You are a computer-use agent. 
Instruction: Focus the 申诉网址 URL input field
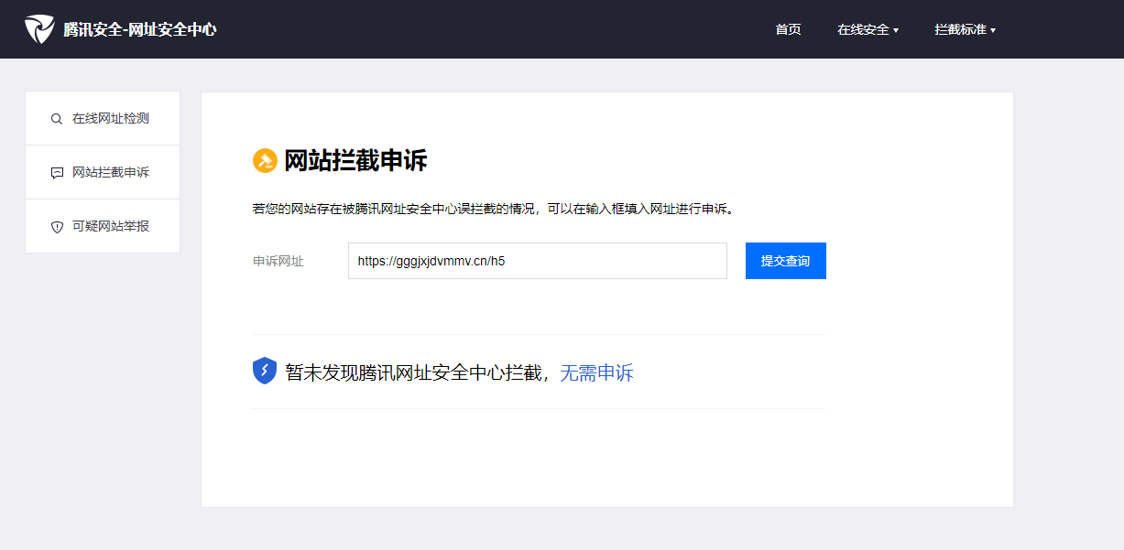click(x=538, y=261)
